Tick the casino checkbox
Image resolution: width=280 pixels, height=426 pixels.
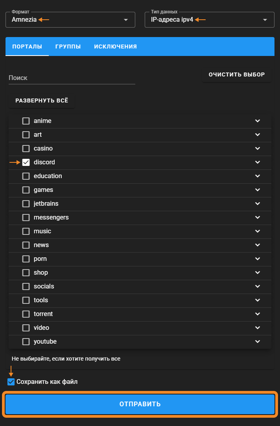pyautogui.click(x=26, y=149)
